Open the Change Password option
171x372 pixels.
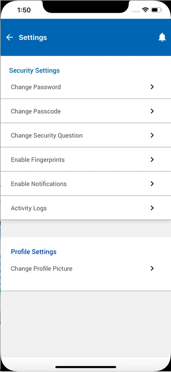(x=85, y=87)
